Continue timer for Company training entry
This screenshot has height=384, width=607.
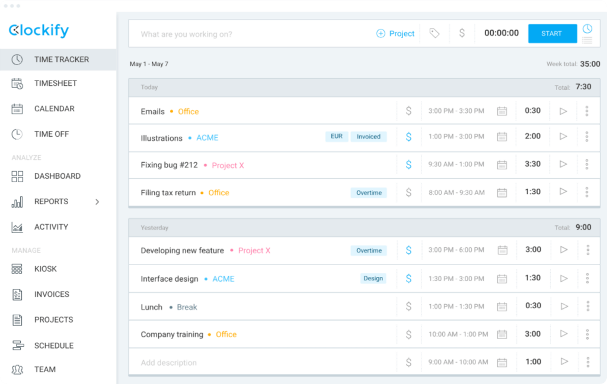[564, 334]
